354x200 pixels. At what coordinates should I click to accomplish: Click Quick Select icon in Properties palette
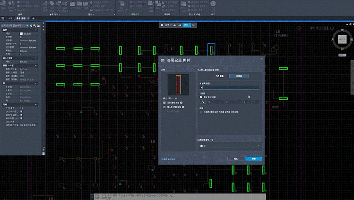pos(38,26)
